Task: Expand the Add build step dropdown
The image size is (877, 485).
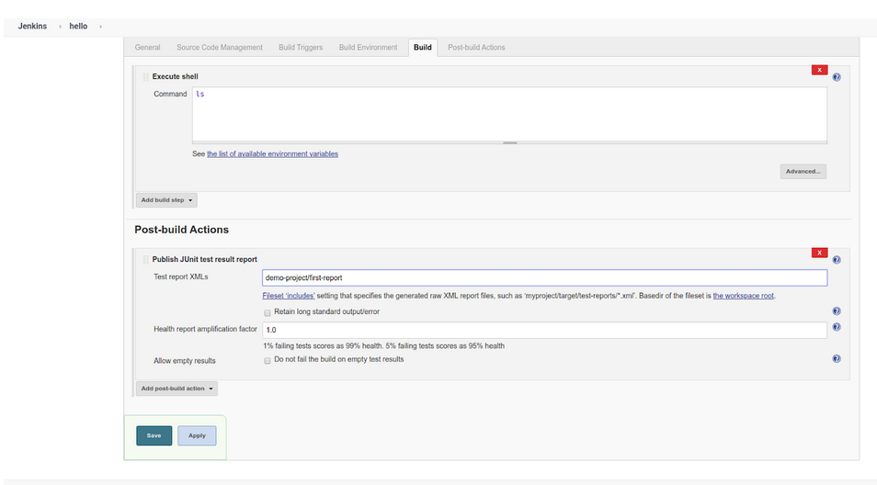Action: click(166, 200)
